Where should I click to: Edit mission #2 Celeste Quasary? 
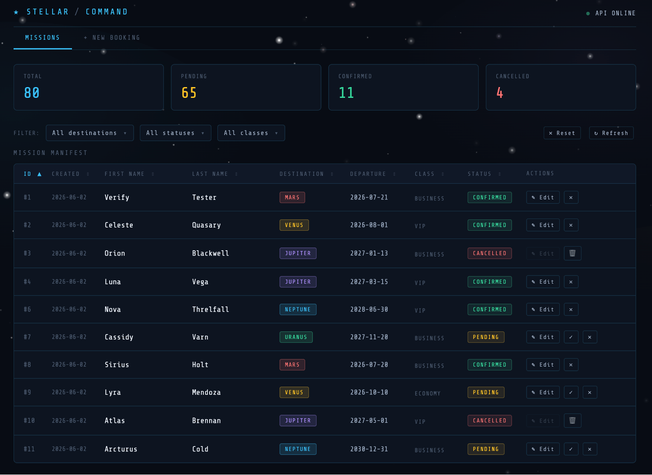pos(543,225)
